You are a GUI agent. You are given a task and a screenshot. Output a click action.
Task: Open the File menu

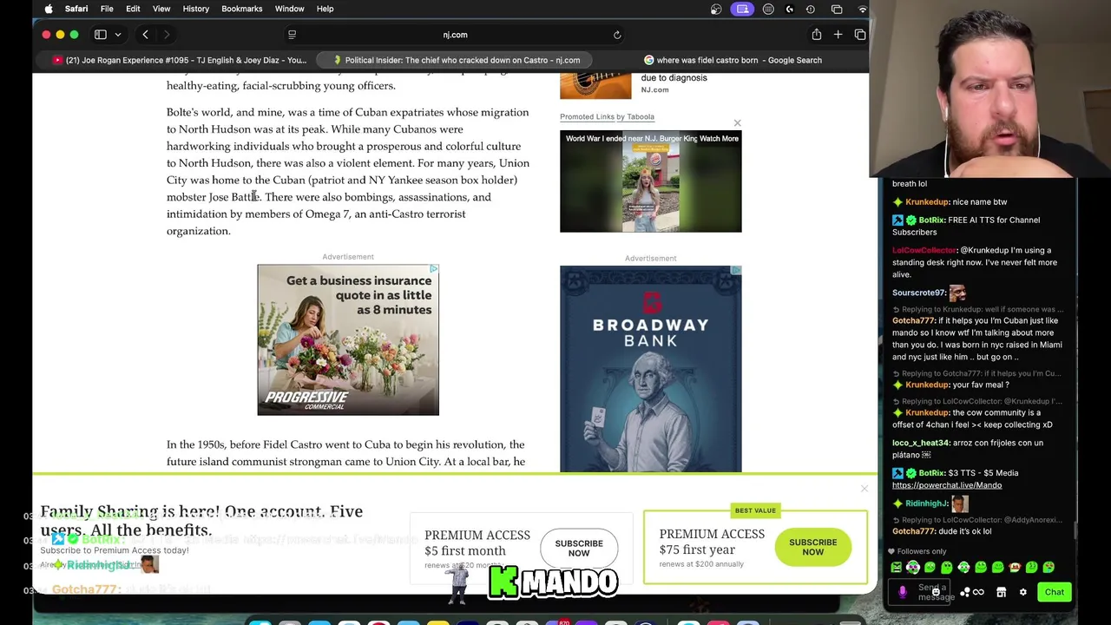click(x=107, y=9)
